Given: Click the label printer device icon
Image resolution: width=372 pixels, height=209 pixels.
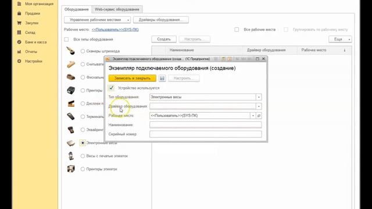Looking at the screenshot, I should coord(71,169).
